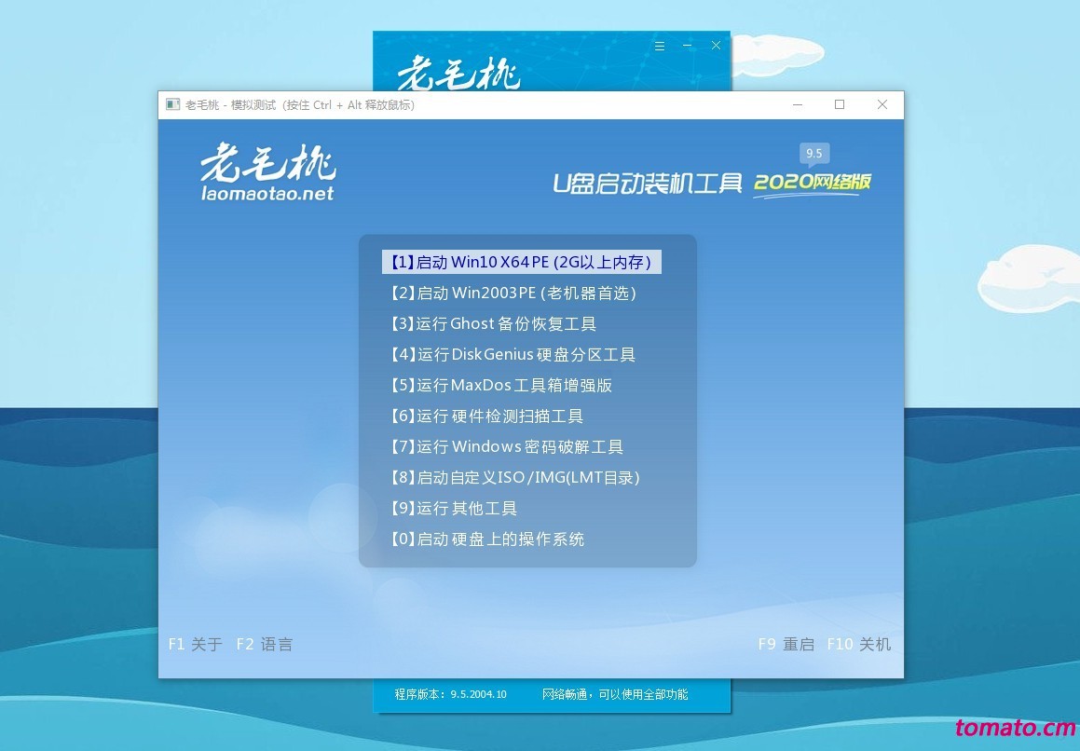Run option 7 Windows password cracking tool

[506, 446]
